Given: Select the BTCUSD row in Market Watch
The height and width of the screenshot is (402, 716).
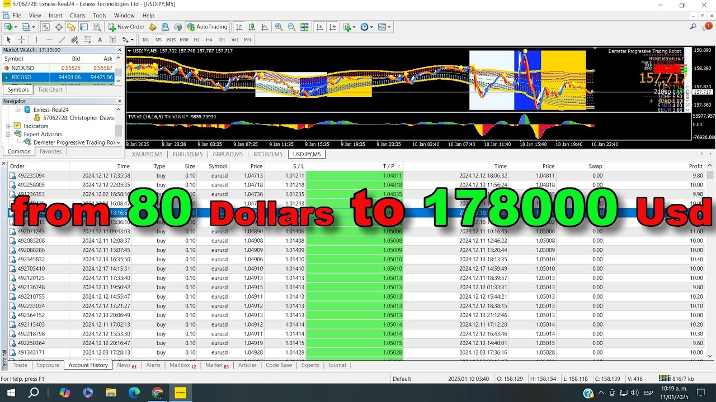Looking at the screenshot, I should click(x=59, y=77).
